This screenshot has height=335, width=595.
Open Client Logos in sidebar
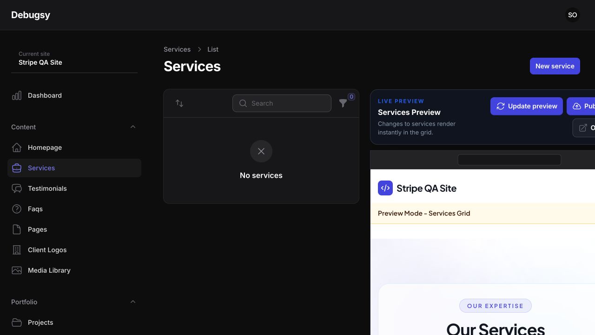74,250
